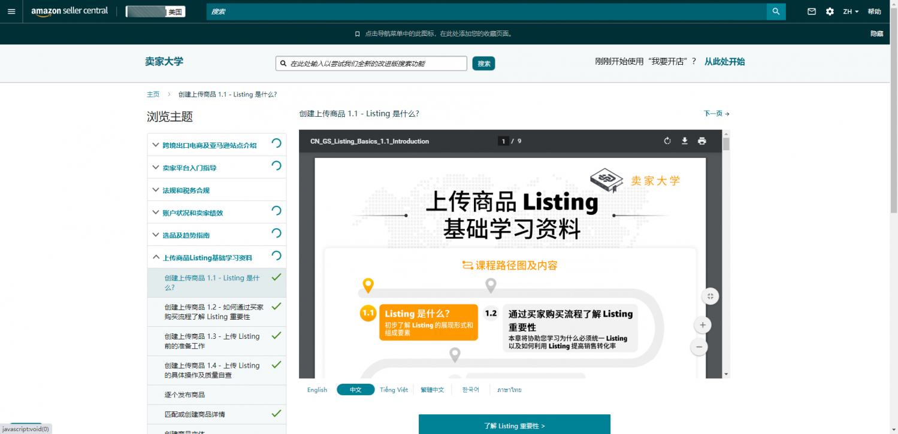Click progress circle for 卖家平台入门指导
The image size is (898, 434).
tap(276, 166)
